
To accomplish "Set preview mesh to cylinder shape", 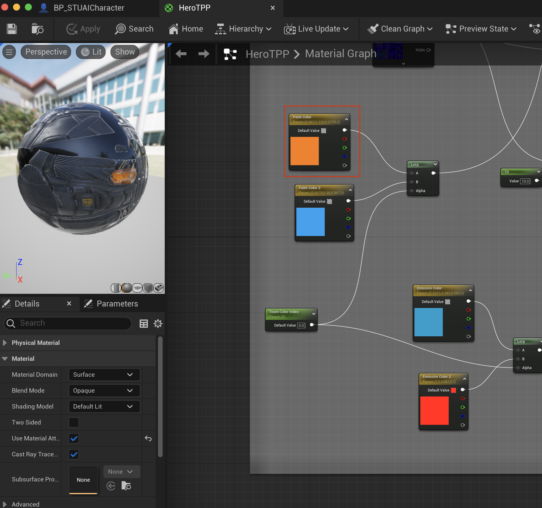I will pyautogui.click(x=115, y=288).
